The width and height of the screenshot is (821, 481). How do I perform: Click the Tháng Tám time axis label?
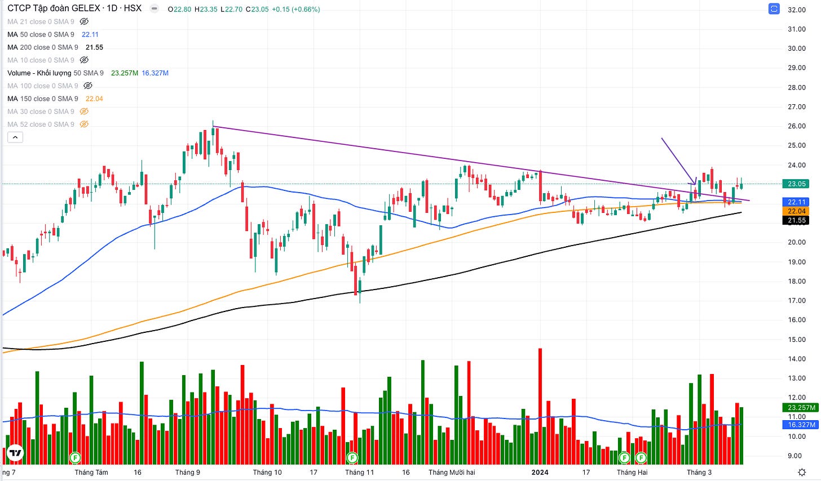coord(91,472)
